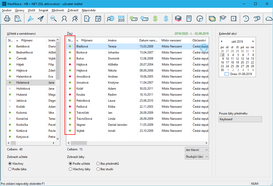The width and height of the screenshot is (273, 186).
Task: Click the students table horizontal scrollbar thumb
Action: [79, 143]
